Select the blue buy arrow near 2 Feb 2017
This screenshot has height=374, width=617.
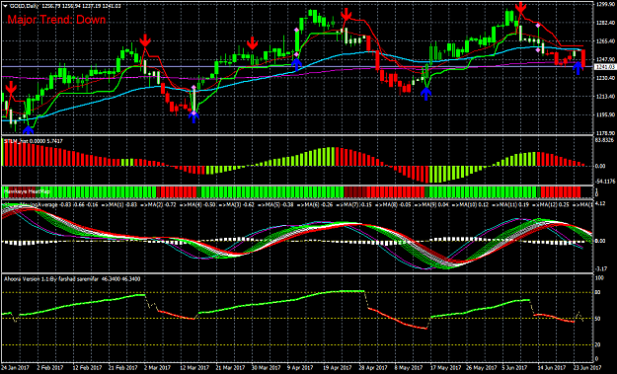[x=29, y=130]
